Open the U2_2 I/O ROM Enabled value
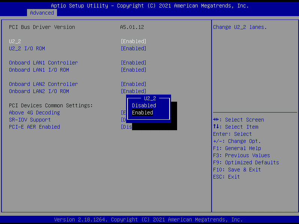299x224 pixels. tap(134, 48)
